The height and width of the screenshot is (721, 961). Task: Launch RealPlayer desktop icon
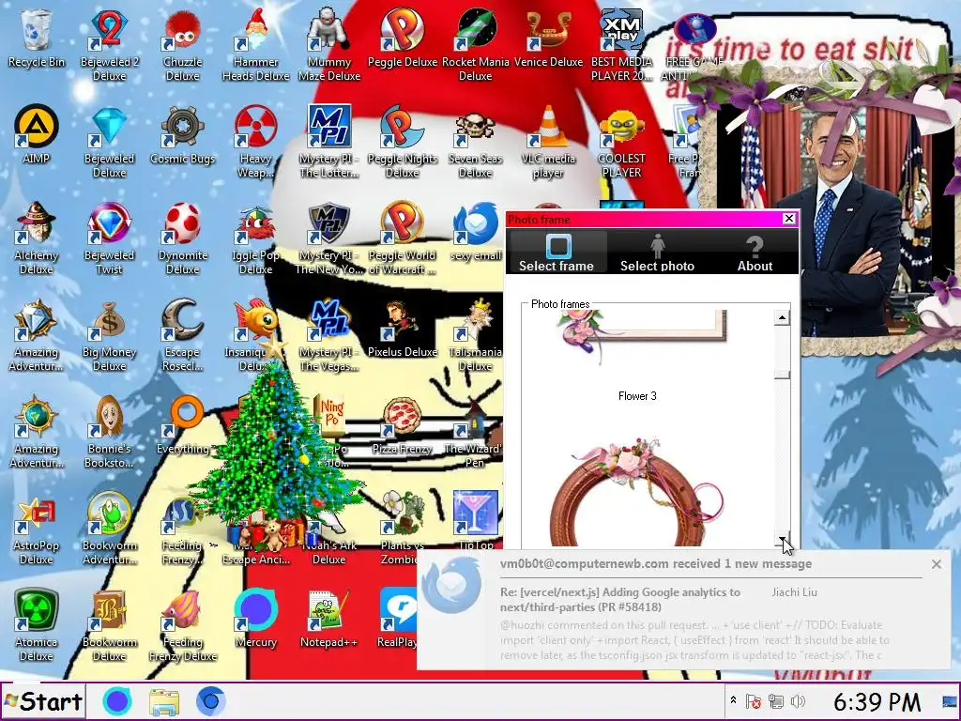(397, 618)
